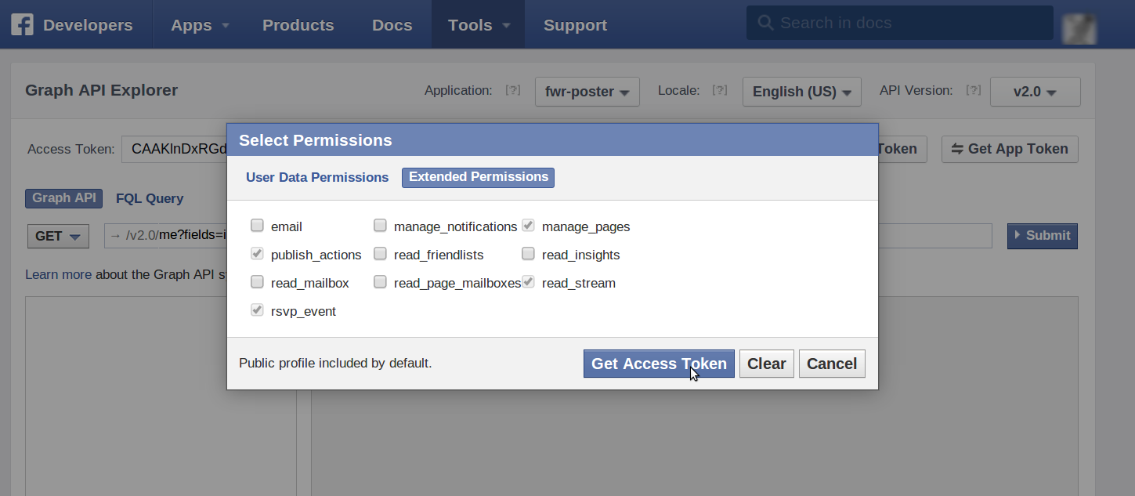
Task: Uncheck the manage_pages permission
Action: click(x=528, y=226)
